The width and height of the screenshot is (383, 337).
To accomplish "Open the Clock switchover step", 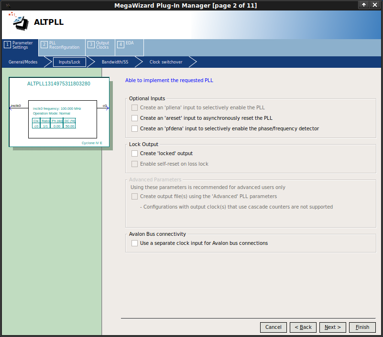I will point(166,62).
